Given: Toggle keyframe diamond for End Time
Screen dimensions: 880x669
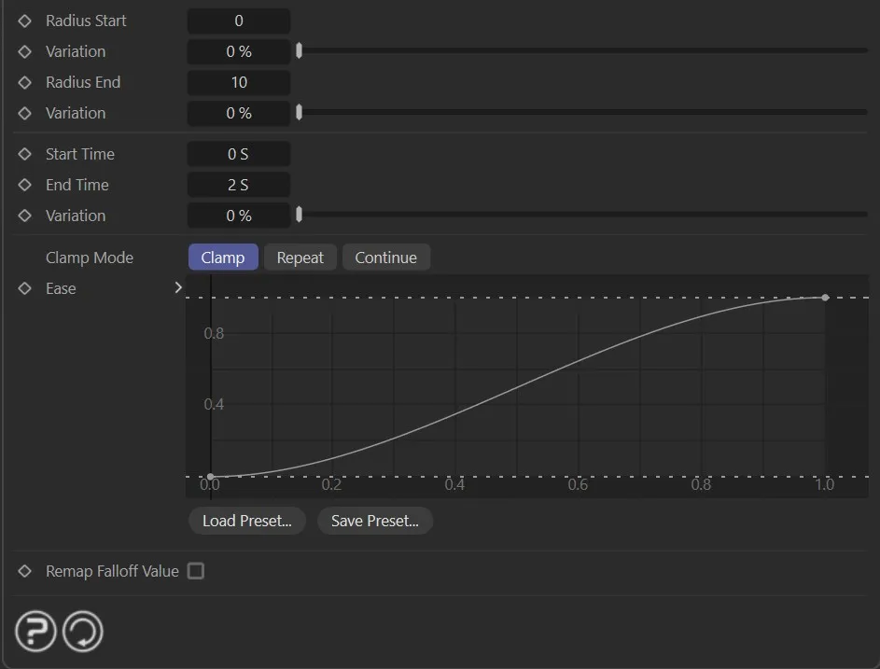Looking at the screenshot, I should (x=25, y=185).
